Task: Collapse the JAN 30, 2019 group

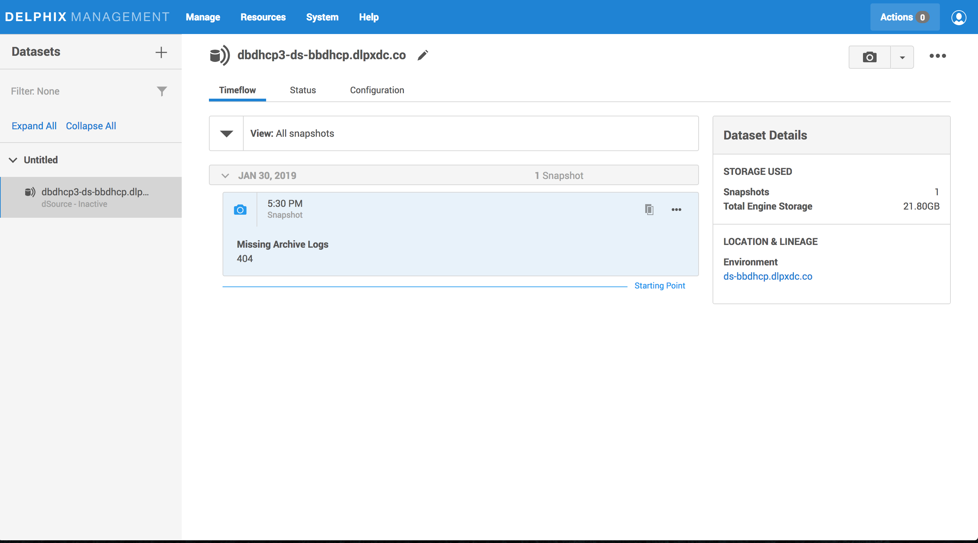Action: [x=225, y=176]
